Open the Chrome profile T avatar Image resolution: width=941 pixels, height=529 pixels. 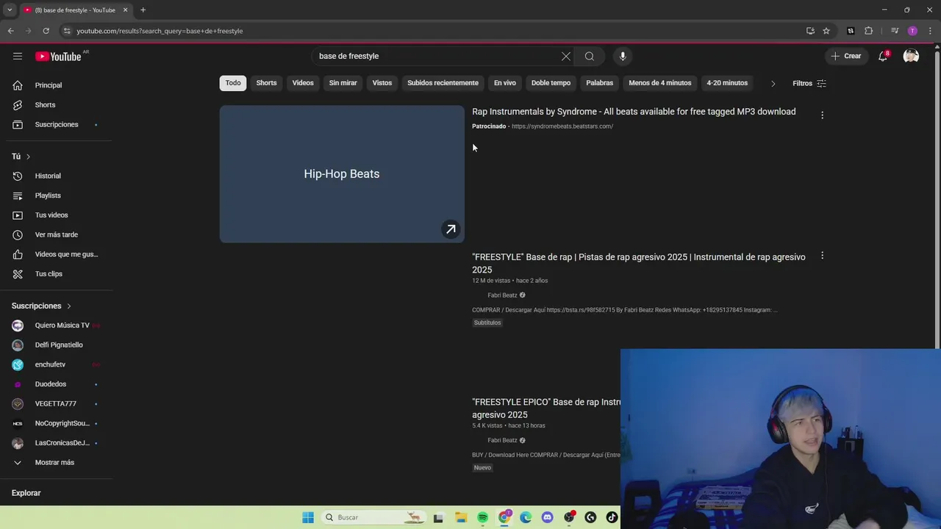(912, 31)
